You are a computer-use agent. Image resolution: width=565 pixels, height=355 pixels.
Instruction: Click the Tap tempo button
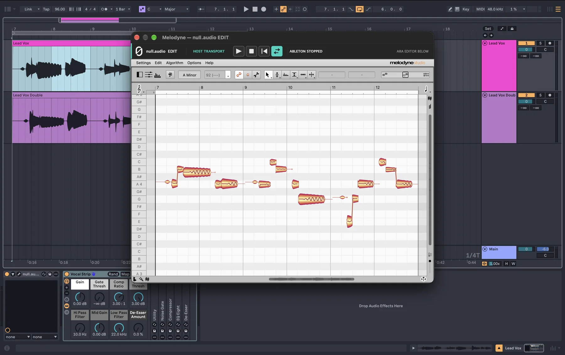tap(46, 9)
